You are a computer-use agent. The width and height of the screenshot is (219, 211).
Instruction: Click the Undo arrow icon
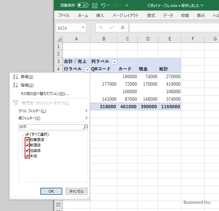coord(103,5)
